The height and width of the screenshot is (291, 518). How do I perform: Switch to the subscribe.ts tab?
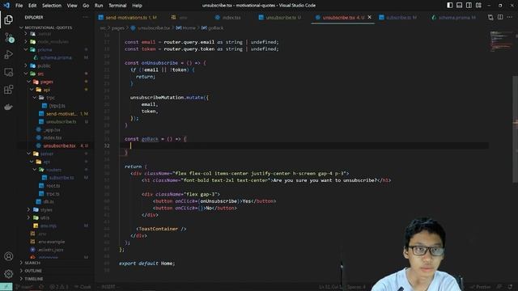398,18
